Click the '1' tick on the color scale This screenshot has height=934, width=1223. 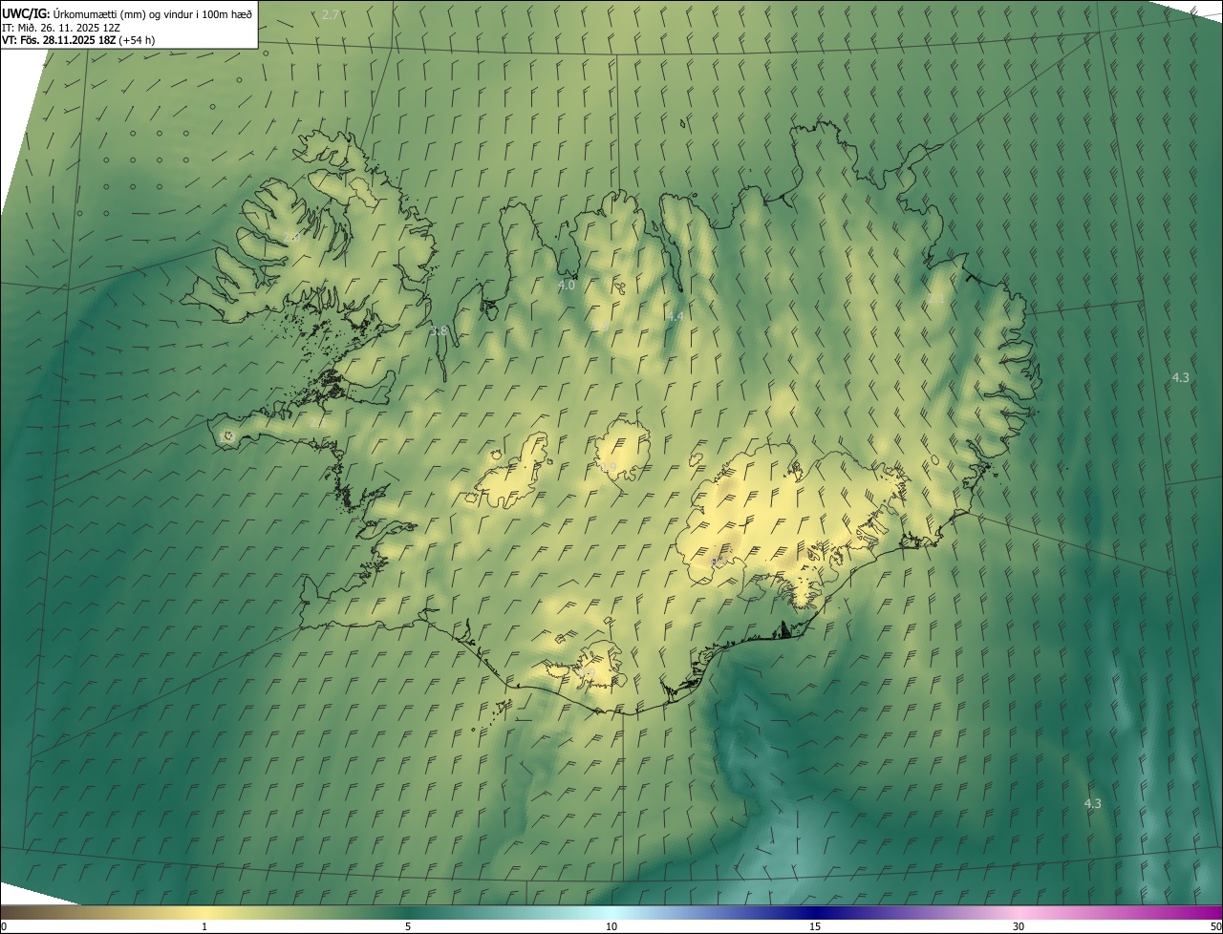204,927
